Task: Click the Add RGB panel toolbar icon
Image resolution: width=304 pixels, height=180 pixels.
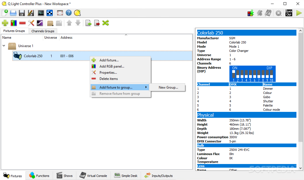Action: pyautogui.click(x=13, y=23)
